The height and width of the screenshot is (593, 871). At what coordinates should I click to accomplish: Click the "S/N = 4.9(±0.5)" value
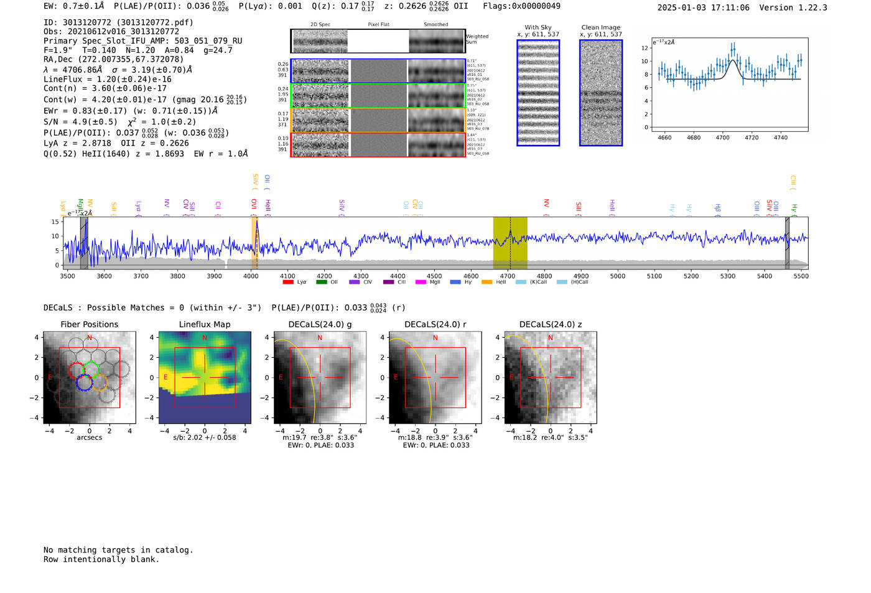click(x=80, y=122)
